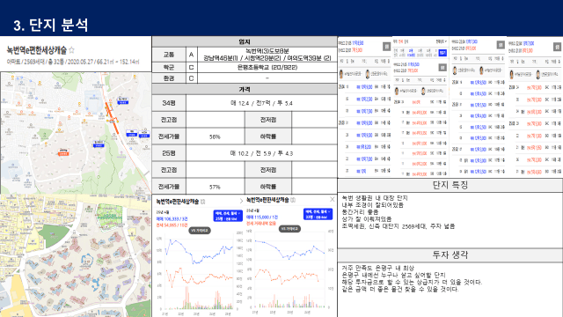Click the X close icon on the right chart panel
563x317 pixels.
click(x=333, y=199)
